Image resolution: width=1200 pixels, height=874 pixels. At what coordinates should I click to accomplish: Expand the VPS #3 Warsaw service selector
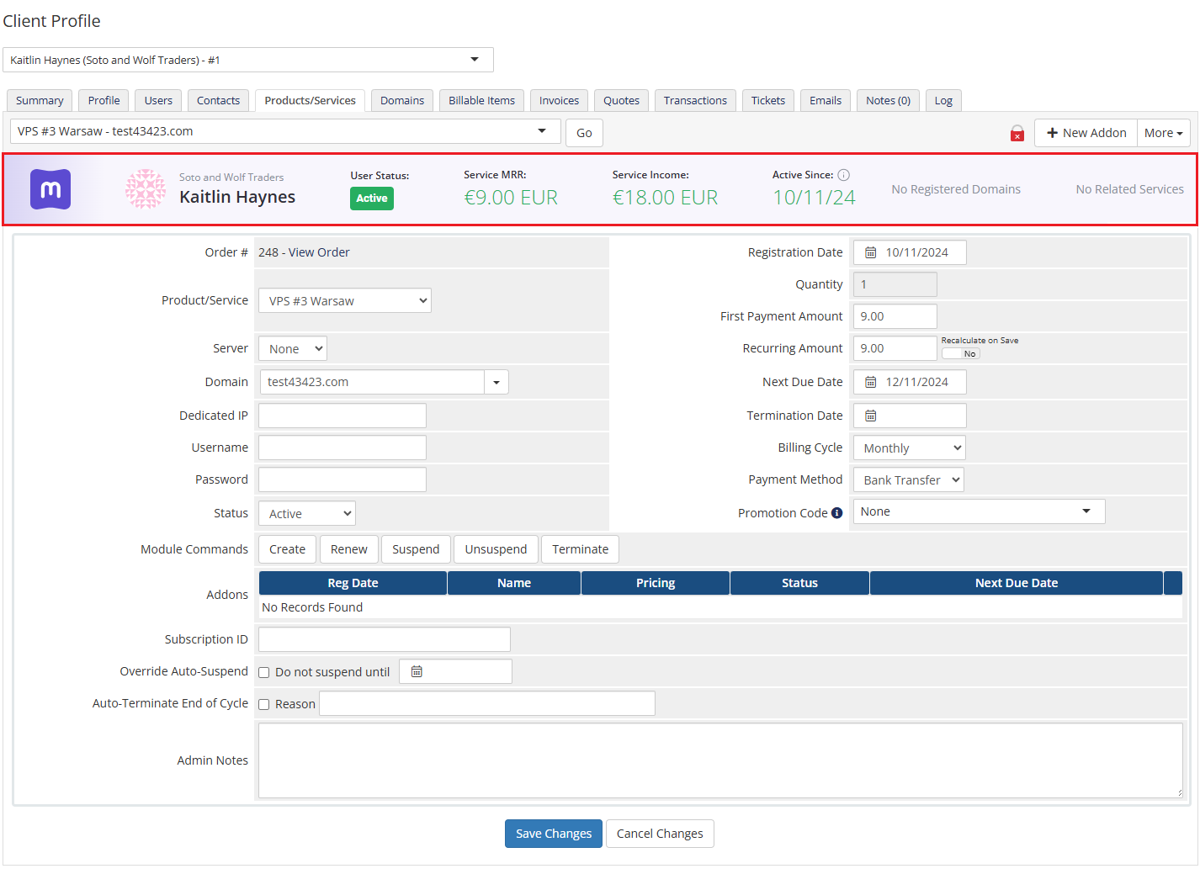(x=285, y=131)
